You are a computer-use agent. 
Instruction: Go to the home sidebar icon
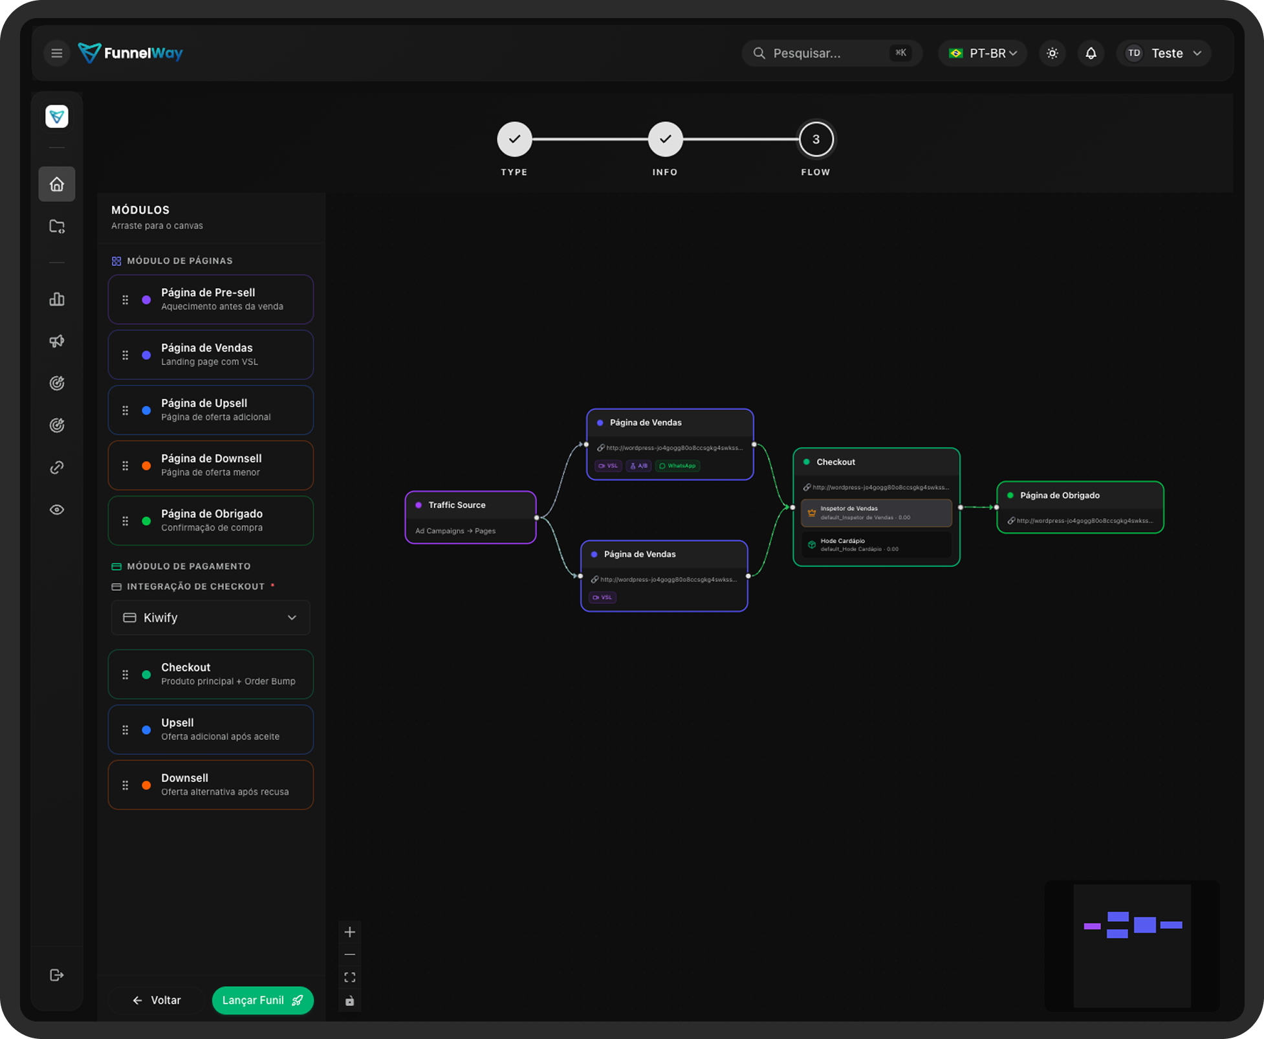[57, 184]
